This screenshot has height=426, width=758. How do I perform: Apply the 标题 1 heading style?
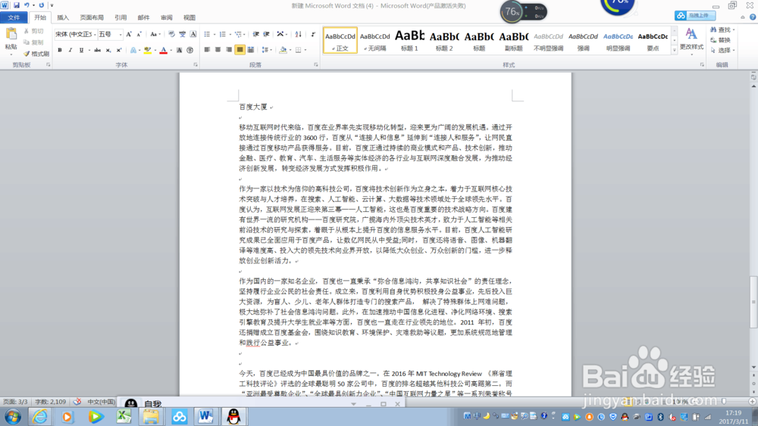tap(410, 40)
